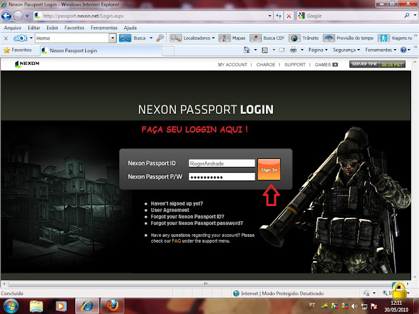This screenshot has width=419, height=314.
Task: Click the Read mail icon
Action: click(x=282, y=50)
